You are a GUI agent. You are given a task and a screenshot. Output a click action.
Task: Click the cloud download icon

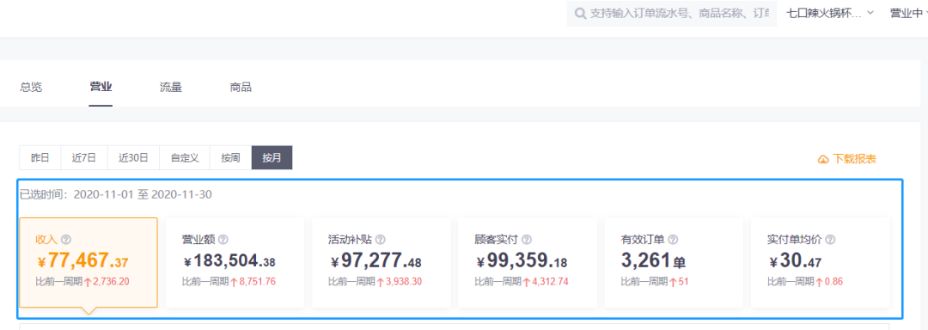tap(823, 159)
